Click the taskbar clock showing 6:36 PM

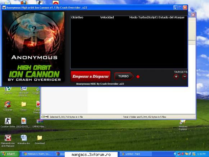201,154
